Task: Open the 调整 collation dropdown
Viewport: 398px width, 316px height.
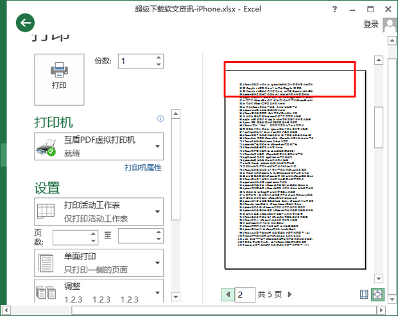Action: click(99, 291)
